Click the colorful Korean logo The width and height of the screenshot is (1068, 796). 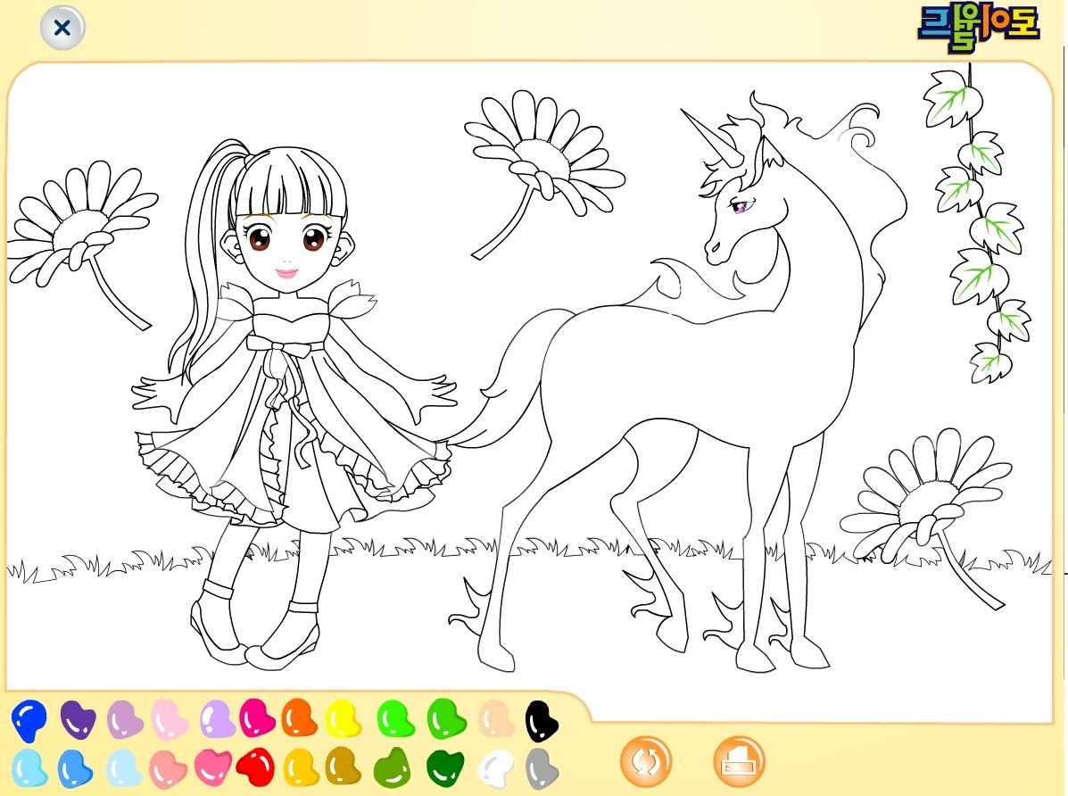point(978,25)
